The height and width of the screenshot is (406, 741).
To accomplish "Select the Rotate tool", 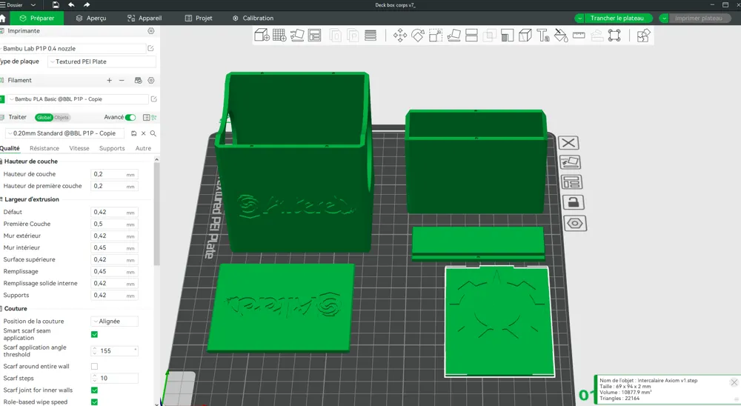I will [x=418, y=35].
